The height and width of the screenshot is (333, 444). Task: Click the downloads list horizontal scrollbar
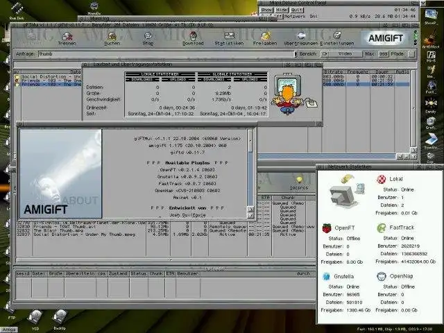(x=166, y=259)
